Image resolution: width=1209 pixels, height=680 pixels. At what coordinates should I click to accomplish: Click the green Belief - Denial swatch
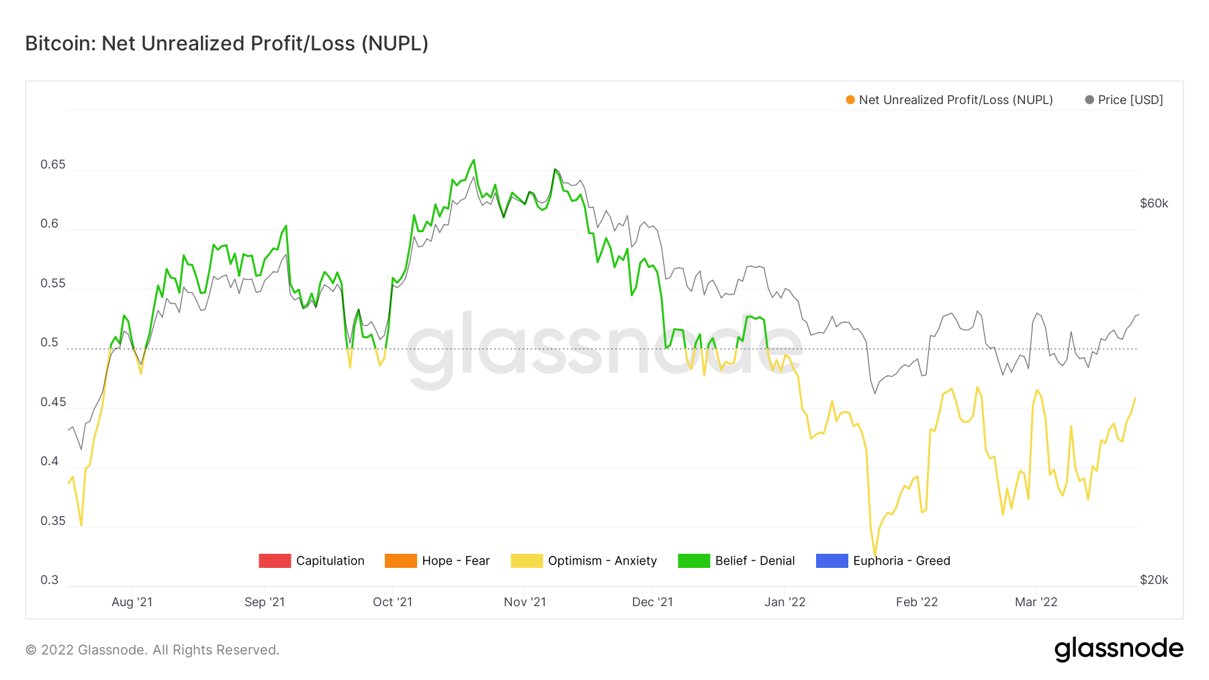click(x=694, y=561)
